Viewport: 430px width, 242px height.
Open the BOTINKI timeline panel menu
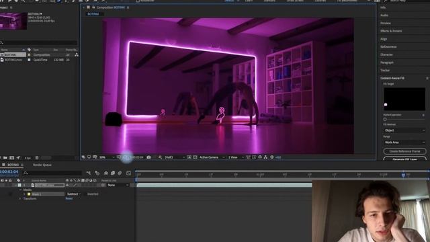pyautogui.click(x=22, y=165)
